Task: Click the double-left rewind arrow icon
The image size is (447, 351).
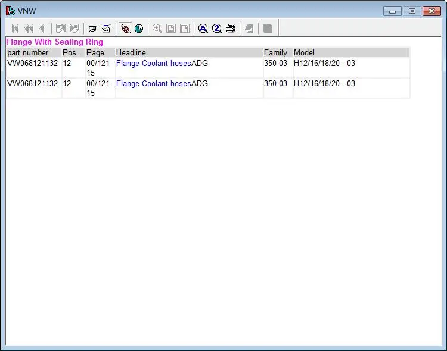Action: [x=29, y=29]
